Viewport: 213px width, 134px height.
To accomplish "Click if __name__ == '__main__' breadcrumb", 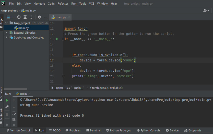I will click(67, 88).
